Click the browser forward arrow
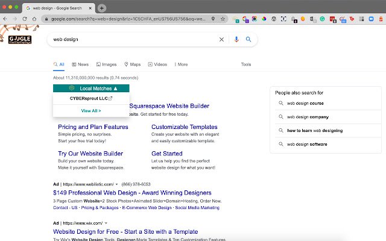Screen dimensions: 386x241 coord(14,19)
